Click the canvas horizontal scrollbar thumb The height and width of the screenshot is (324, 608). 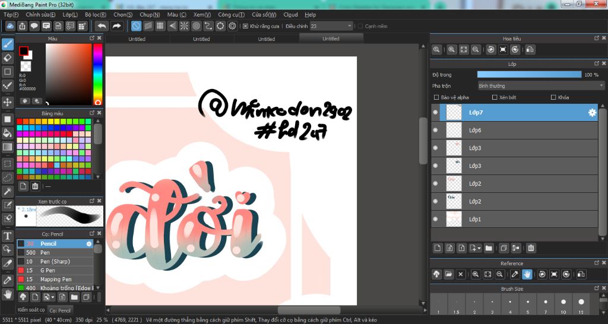[x=309, y=310]
